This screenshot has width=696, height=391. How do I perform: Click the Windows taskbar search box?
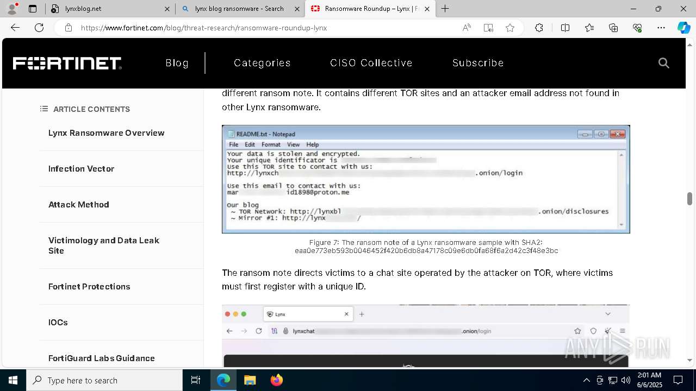point(104,380)
